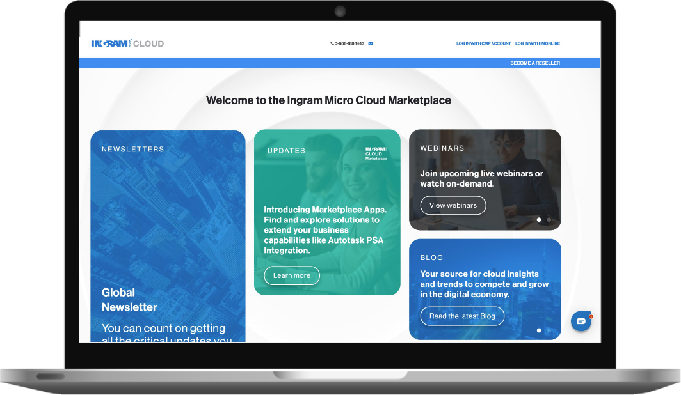Screen dimensions: 681x395
Task: Select second carousel dot in Blog card
Action: tap(549, 330)
